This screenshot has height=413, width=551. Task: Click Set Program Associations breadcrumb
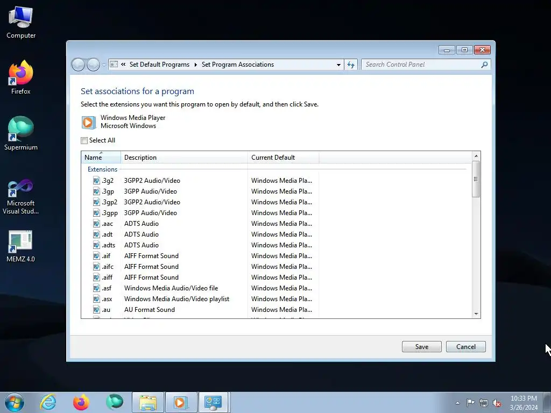tap(238, 65)
